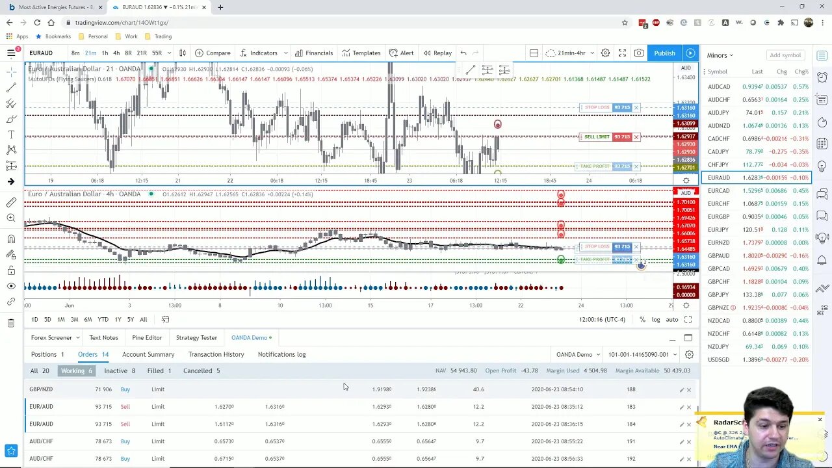The image size is (832, 468).
Task: Remove drawings with the trash icon
Action: [11, 323]
